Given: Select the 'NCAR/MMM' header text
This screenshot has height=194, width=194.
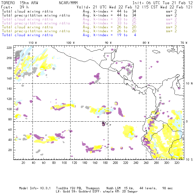Looking at the screenshot, I should point(68,3).
